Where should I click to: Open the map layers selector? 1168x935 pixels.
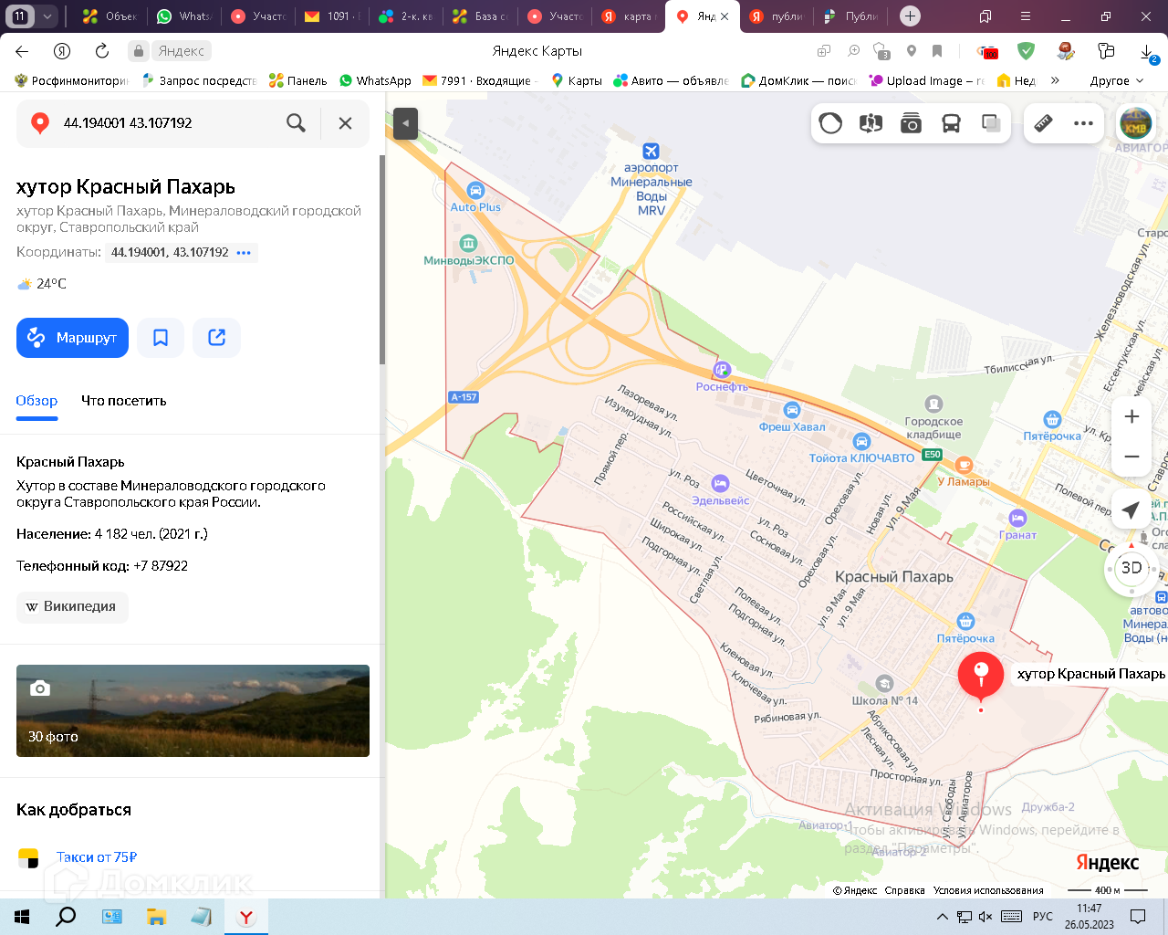pos(991,123)
